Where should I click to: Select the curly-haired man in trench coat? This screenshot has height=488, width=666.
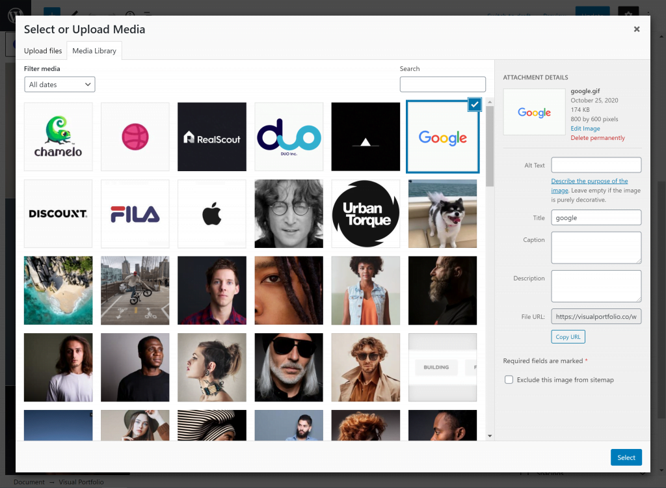[366, 368]
